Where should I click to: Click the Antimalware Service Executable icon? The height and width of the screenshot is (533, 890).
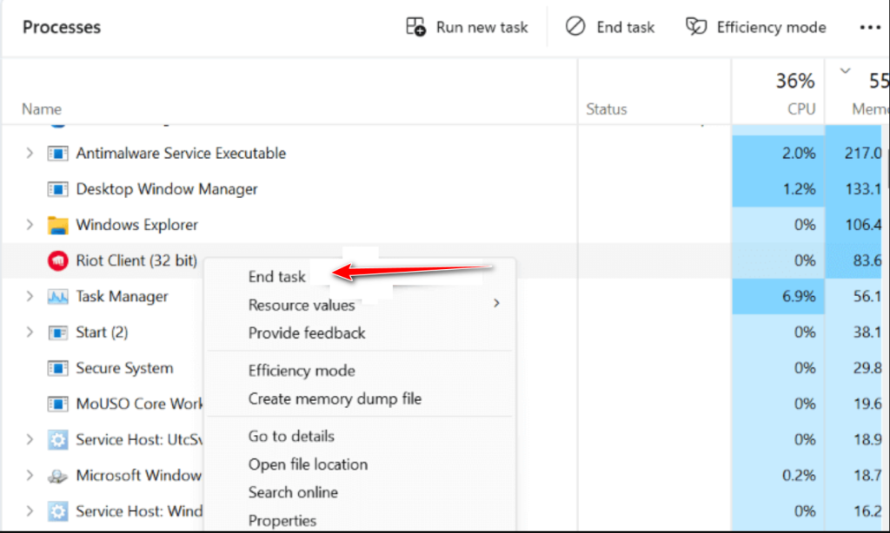57,154
